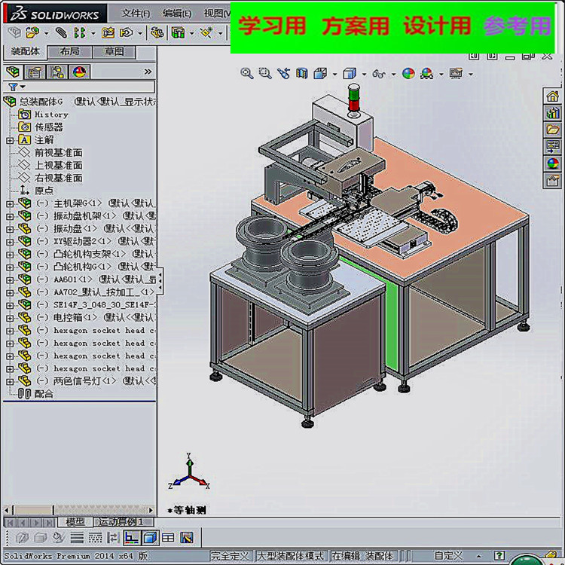Click the Zoom to Fit icon
This screenshot has width=565, height=565.
pyautogui.click(x=247, y=73)
